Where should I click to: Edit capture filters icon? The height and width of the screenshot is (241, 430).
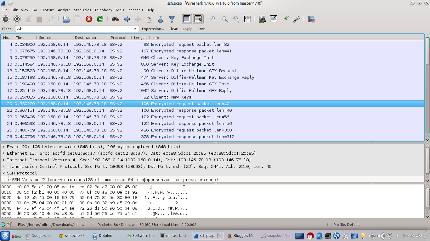[x=262, y=19]
